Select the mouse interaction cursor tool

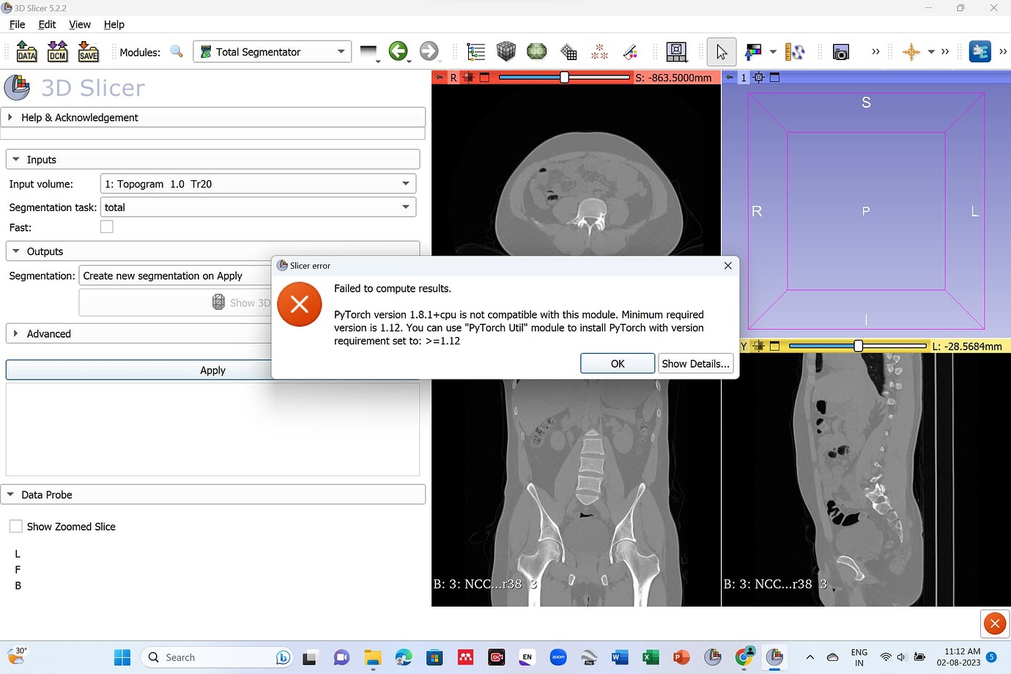[722, 51]
